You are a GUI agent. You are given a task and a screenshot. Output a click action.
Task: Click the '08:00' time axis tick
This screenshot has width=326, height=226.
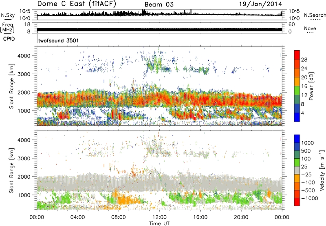coord(119,217)
